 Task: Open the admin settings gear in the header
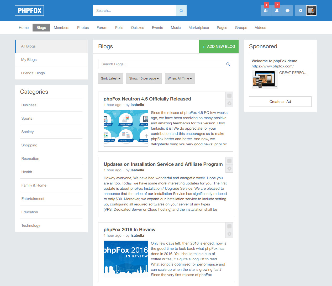300,10
